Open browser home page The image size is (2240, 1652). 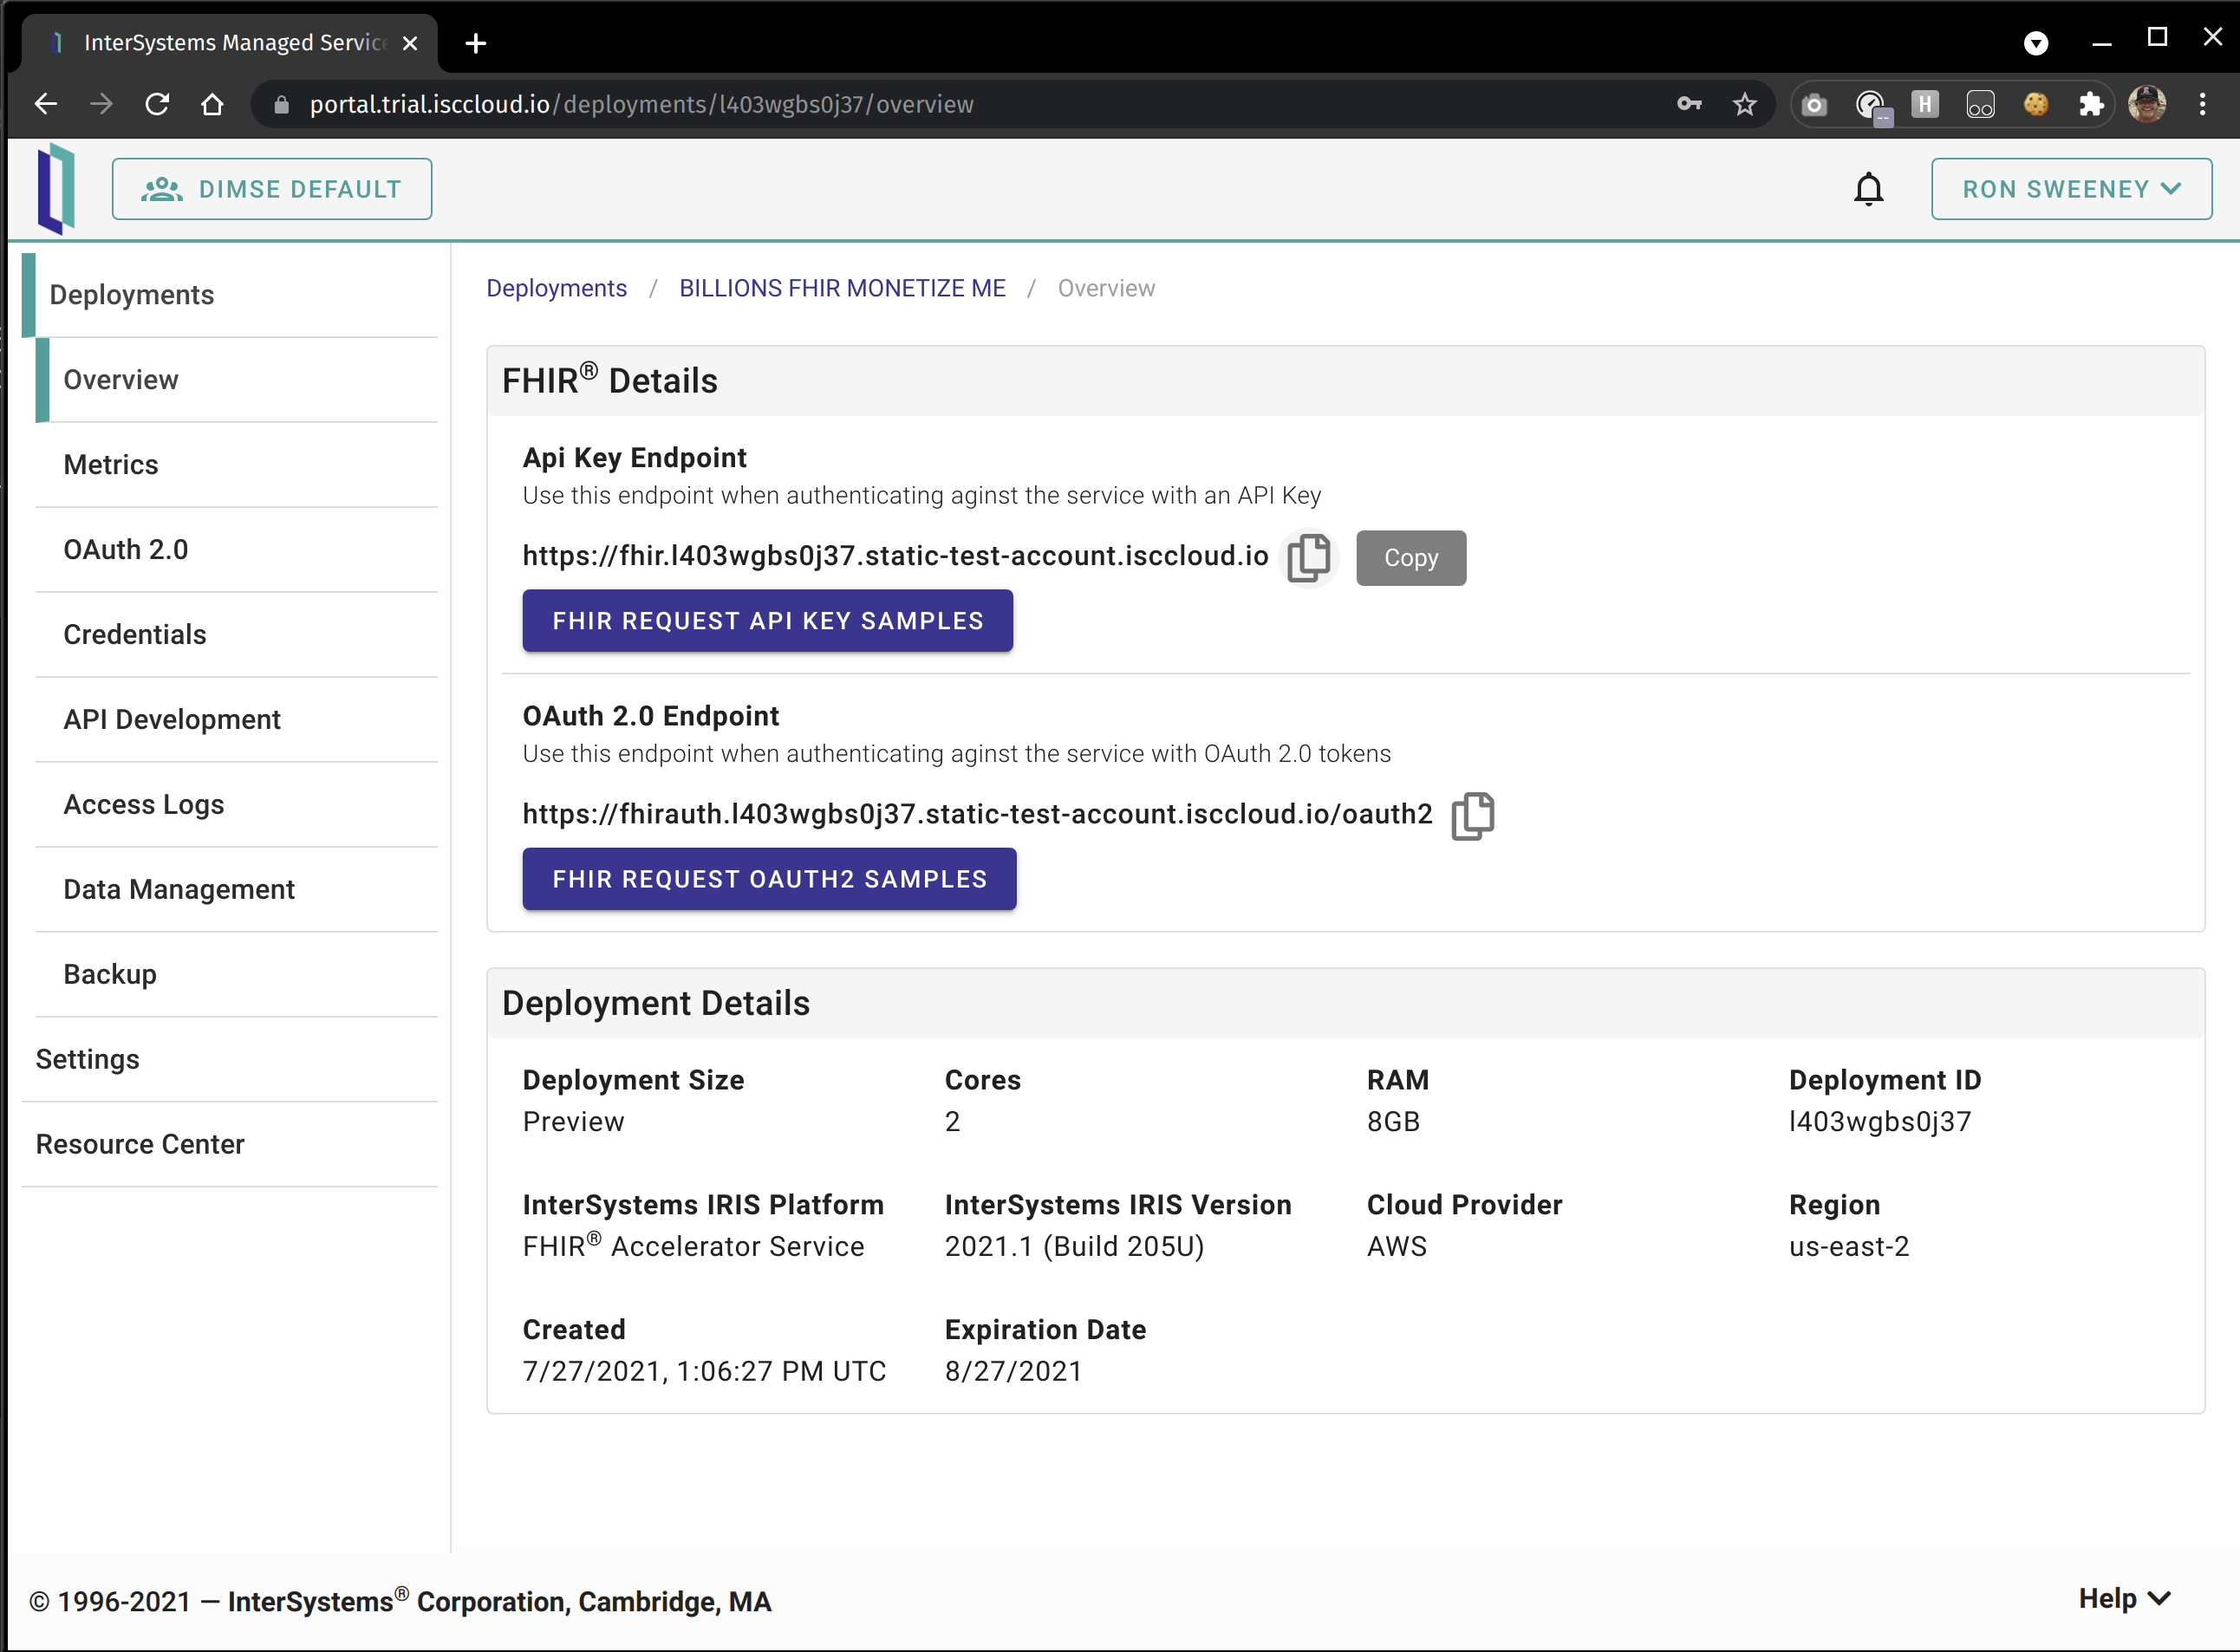(x=212, y=104)
